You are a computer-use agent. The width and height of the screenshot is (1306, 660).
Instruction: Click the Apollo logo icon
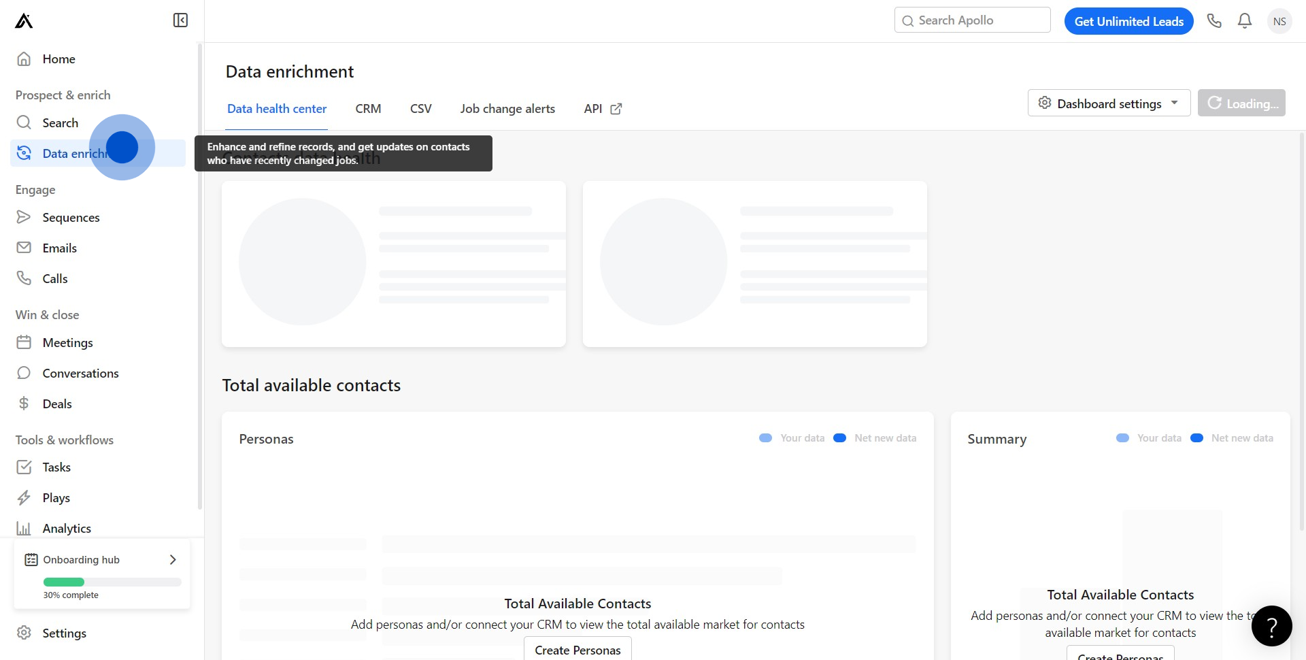tap(24, 21)
